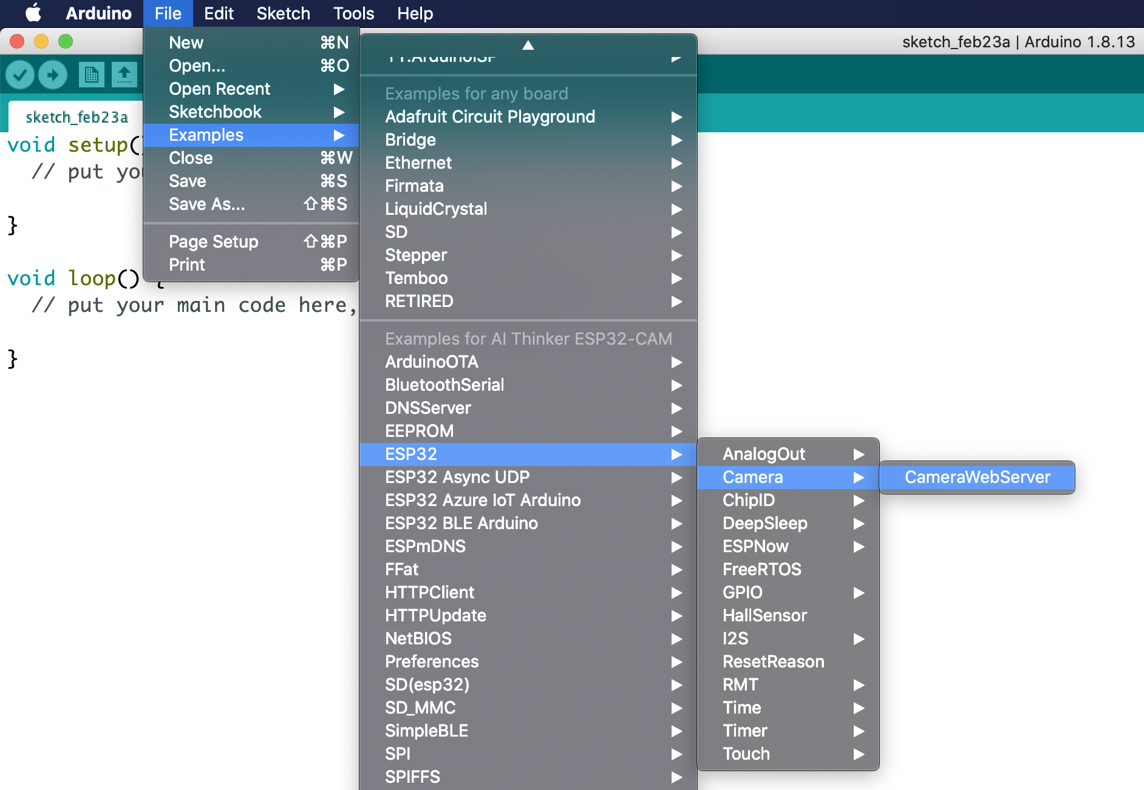Expand ChipID in ESP32 submenu
Screen dimensions: 1144x790
click(788, 500)
